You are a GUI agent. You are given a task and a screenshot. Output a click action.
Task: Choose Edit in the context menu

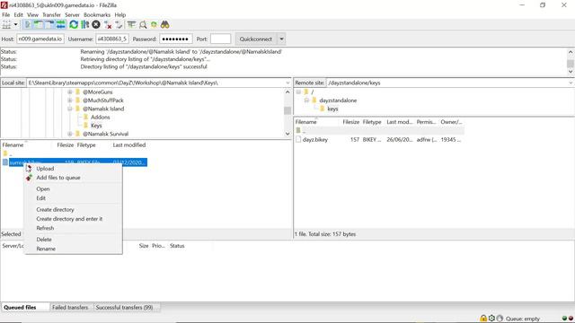[40, 198]
